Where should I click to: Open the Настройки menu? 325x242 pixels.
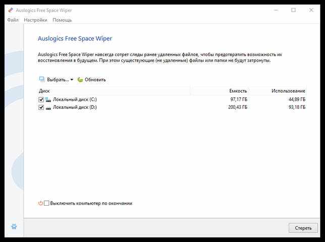pyautogui.click(x=35, y=20)
